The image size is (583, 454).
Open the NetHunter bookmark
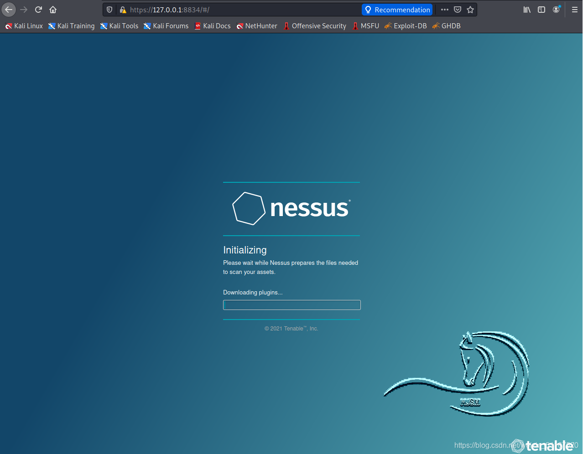tap(257, 26)
